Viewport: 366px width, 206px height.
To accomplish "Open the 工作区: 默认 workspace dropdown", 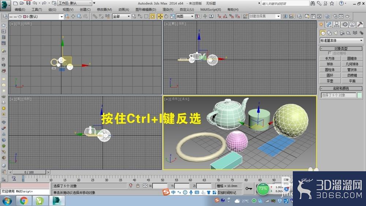I will (75, 3).
